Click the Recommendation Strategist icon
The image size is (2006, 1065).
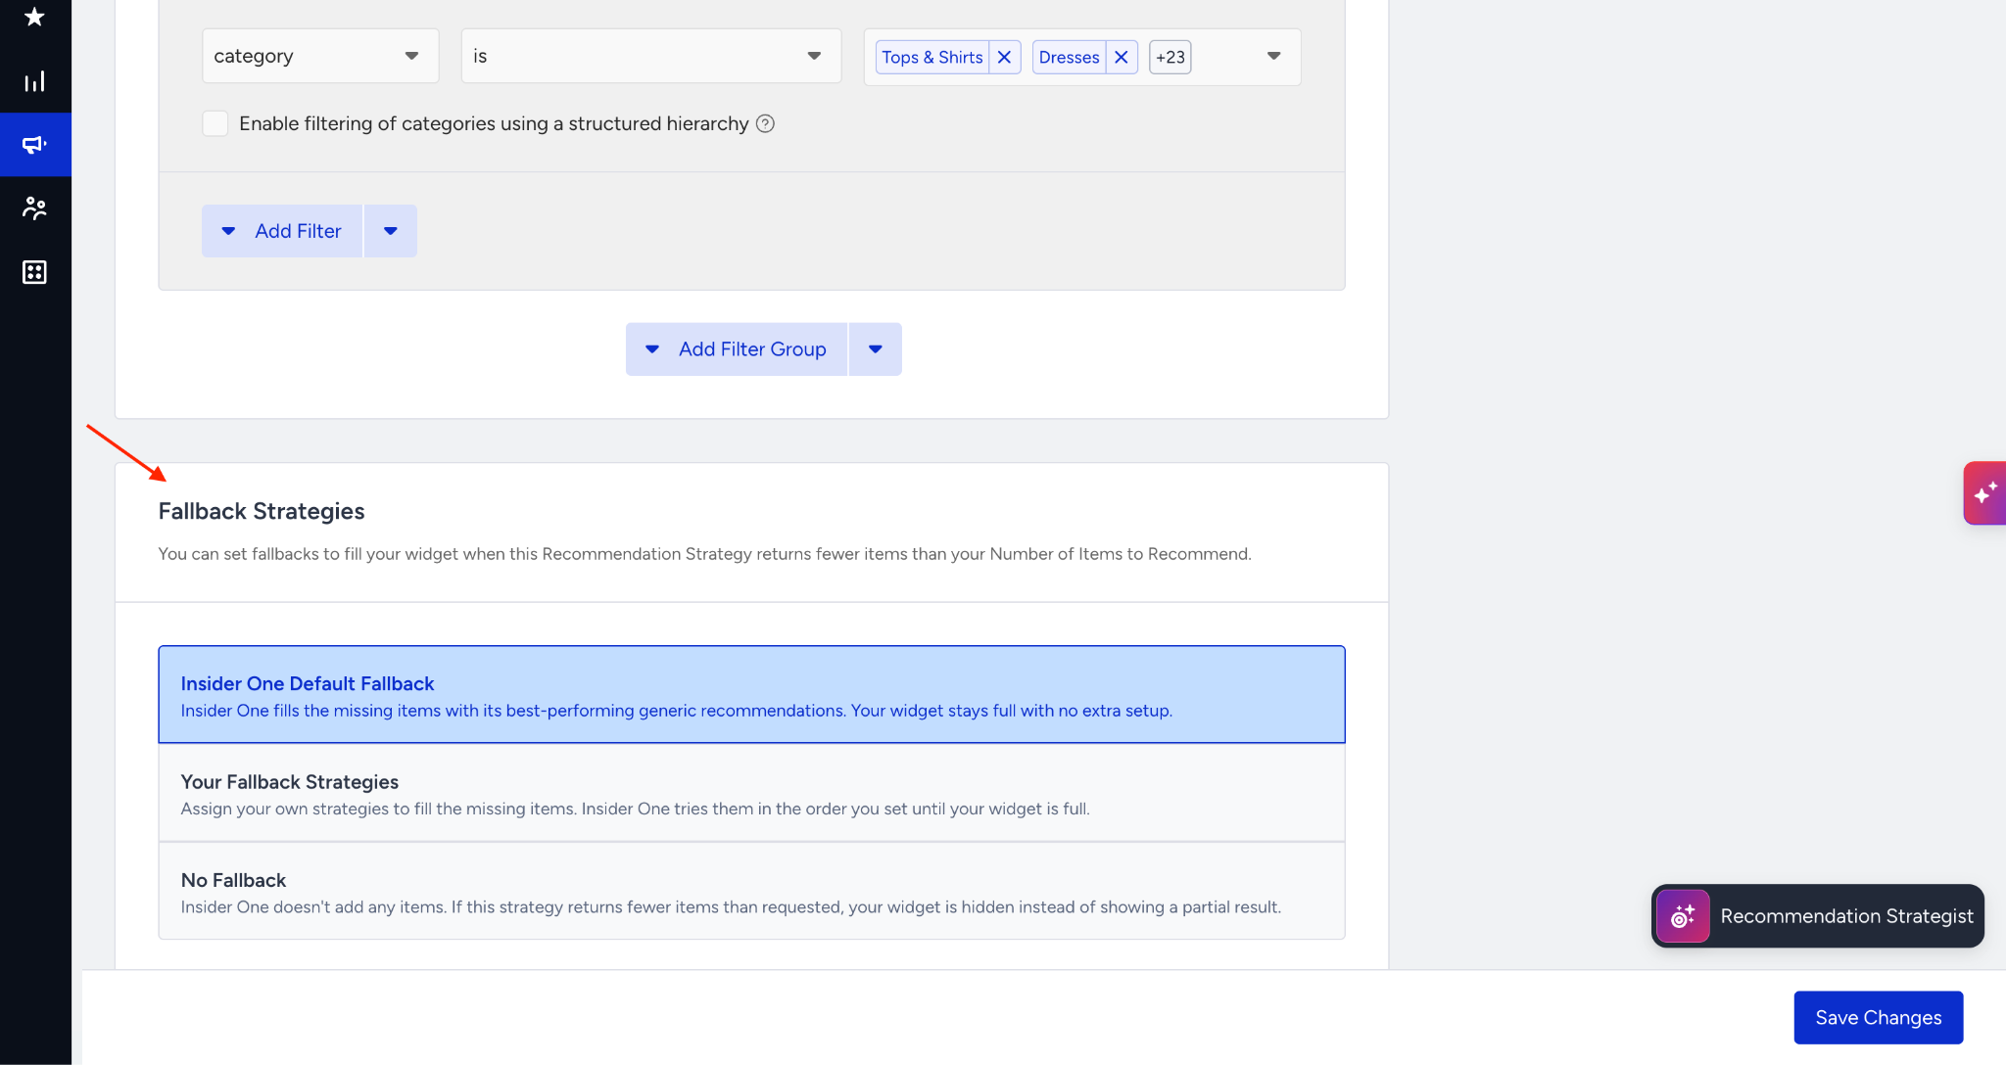pos(1683,916)
